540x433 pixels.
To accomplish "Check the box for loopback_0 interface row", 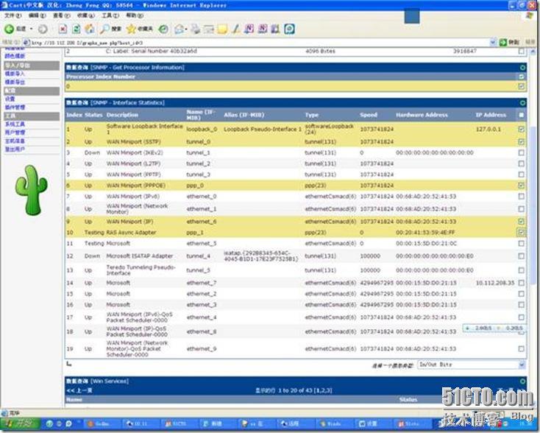I will pyautogui.click(x=521, y=129).
